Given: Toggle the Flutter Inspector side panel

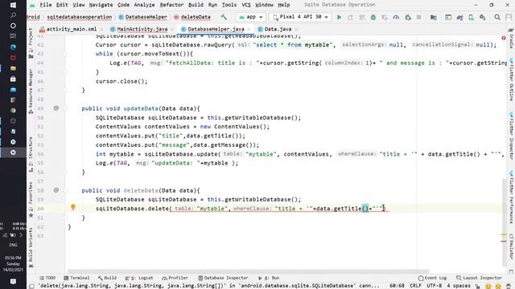Looking at the screenshot, I should click(x=512, y=135).
